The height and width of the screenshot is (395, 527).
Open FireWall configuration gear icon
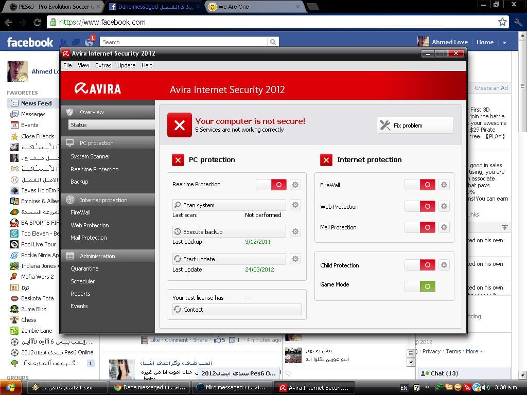pyautogui.click(x=444, y=185)
